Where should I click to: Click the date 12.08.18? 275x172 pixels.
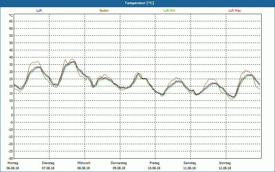225,168
